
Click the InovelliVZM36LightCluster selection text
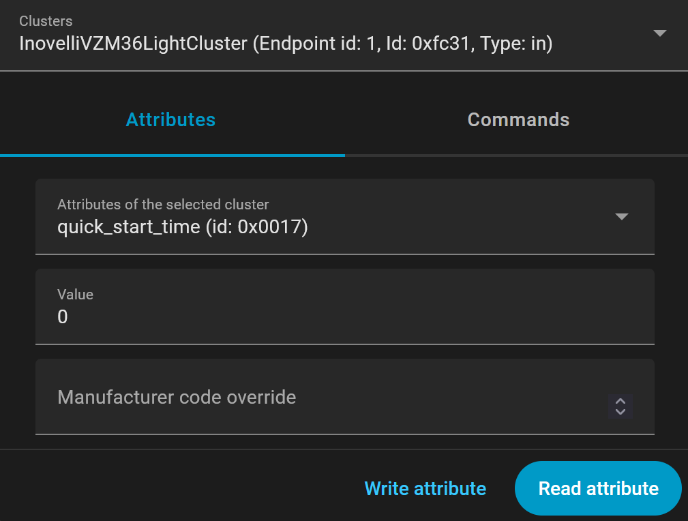click(x=133, y=44)
